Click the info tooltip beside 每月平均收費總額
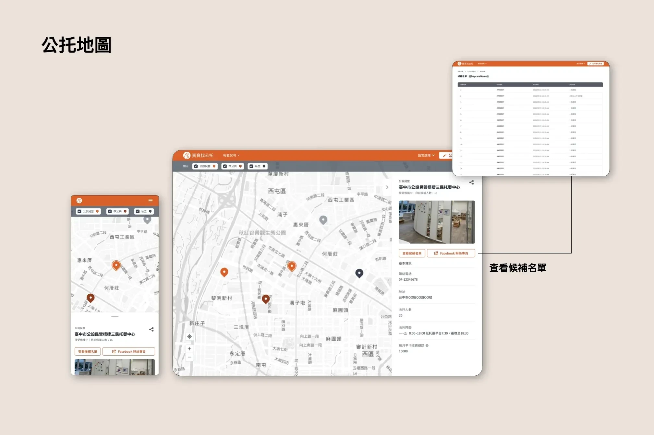 [427, 346]
